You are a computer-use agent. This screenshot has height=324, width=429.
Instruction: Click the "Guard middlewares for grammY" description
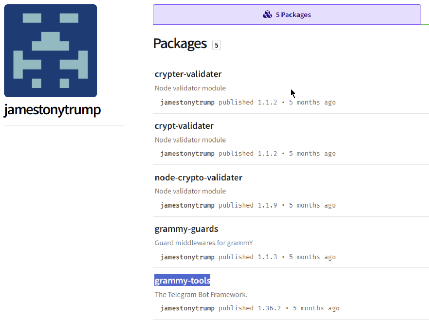tap(204, 243)
